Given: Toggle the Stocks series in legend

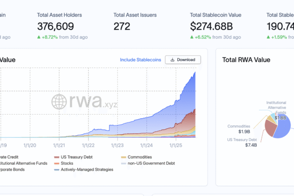Looking at the screenshot, I should click(58, 163).
